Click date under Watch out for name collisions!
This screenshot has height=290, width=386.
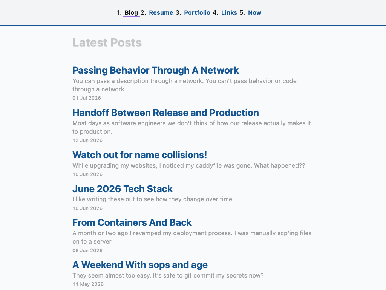(87, 174)
